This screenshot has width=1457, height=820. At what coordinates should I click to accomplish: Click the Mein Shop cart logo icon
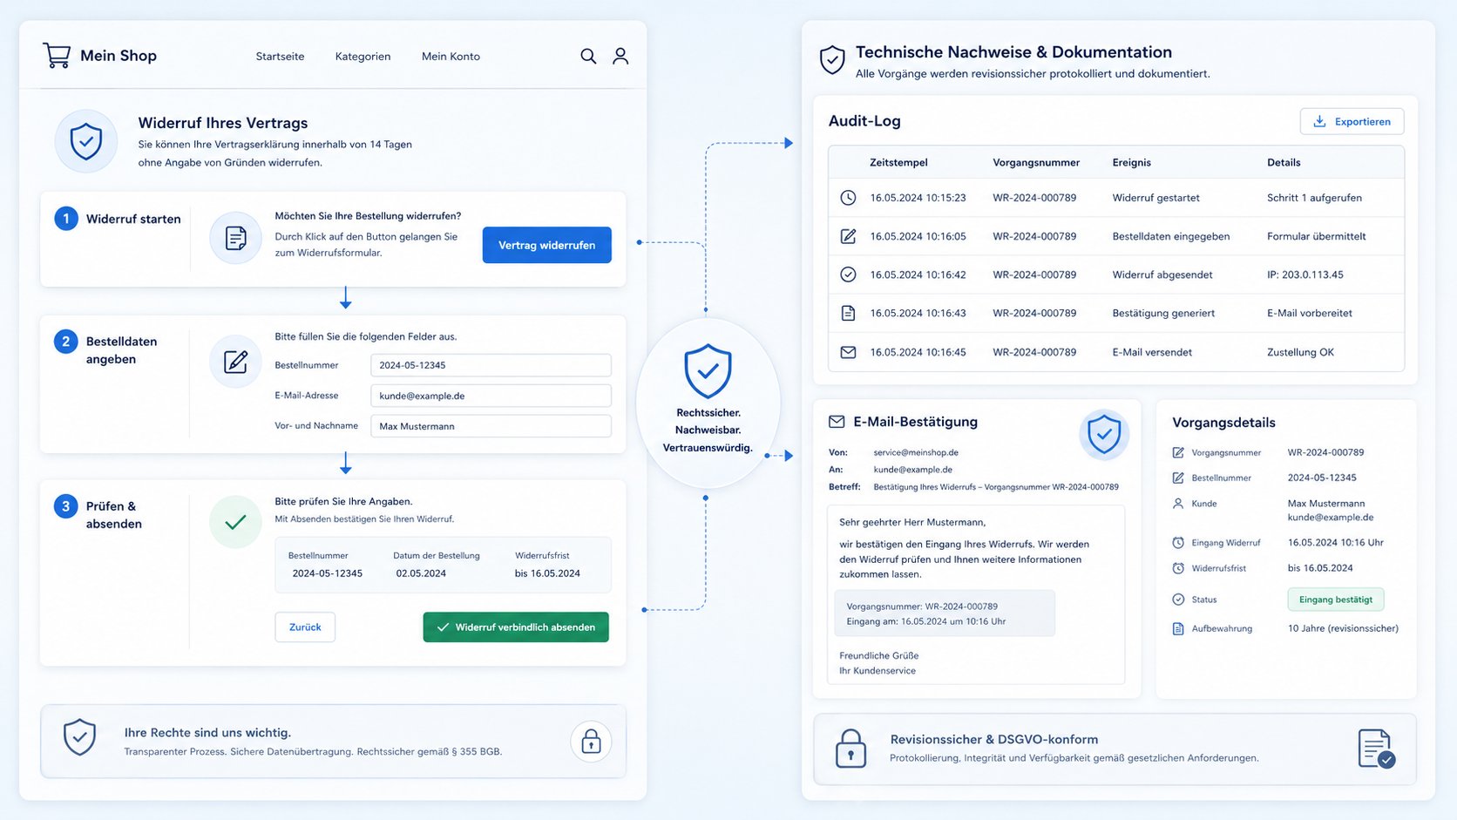(57, 56)
